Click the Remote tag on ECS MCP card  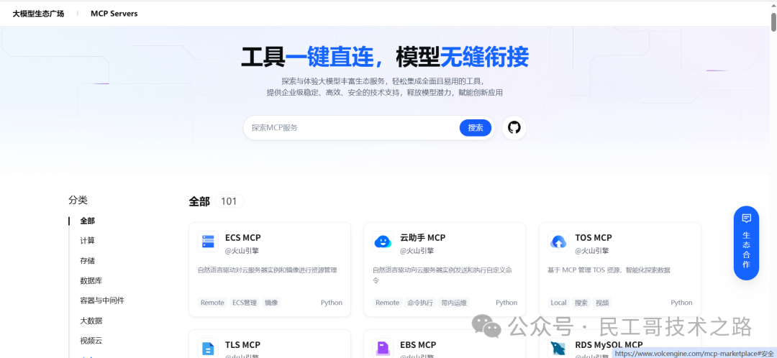click(x=212, y=303)
